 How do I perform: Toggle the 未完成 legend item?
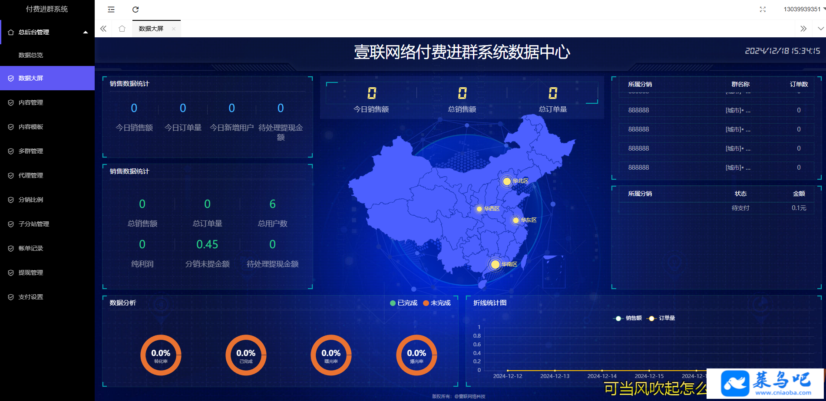[437, 303]
